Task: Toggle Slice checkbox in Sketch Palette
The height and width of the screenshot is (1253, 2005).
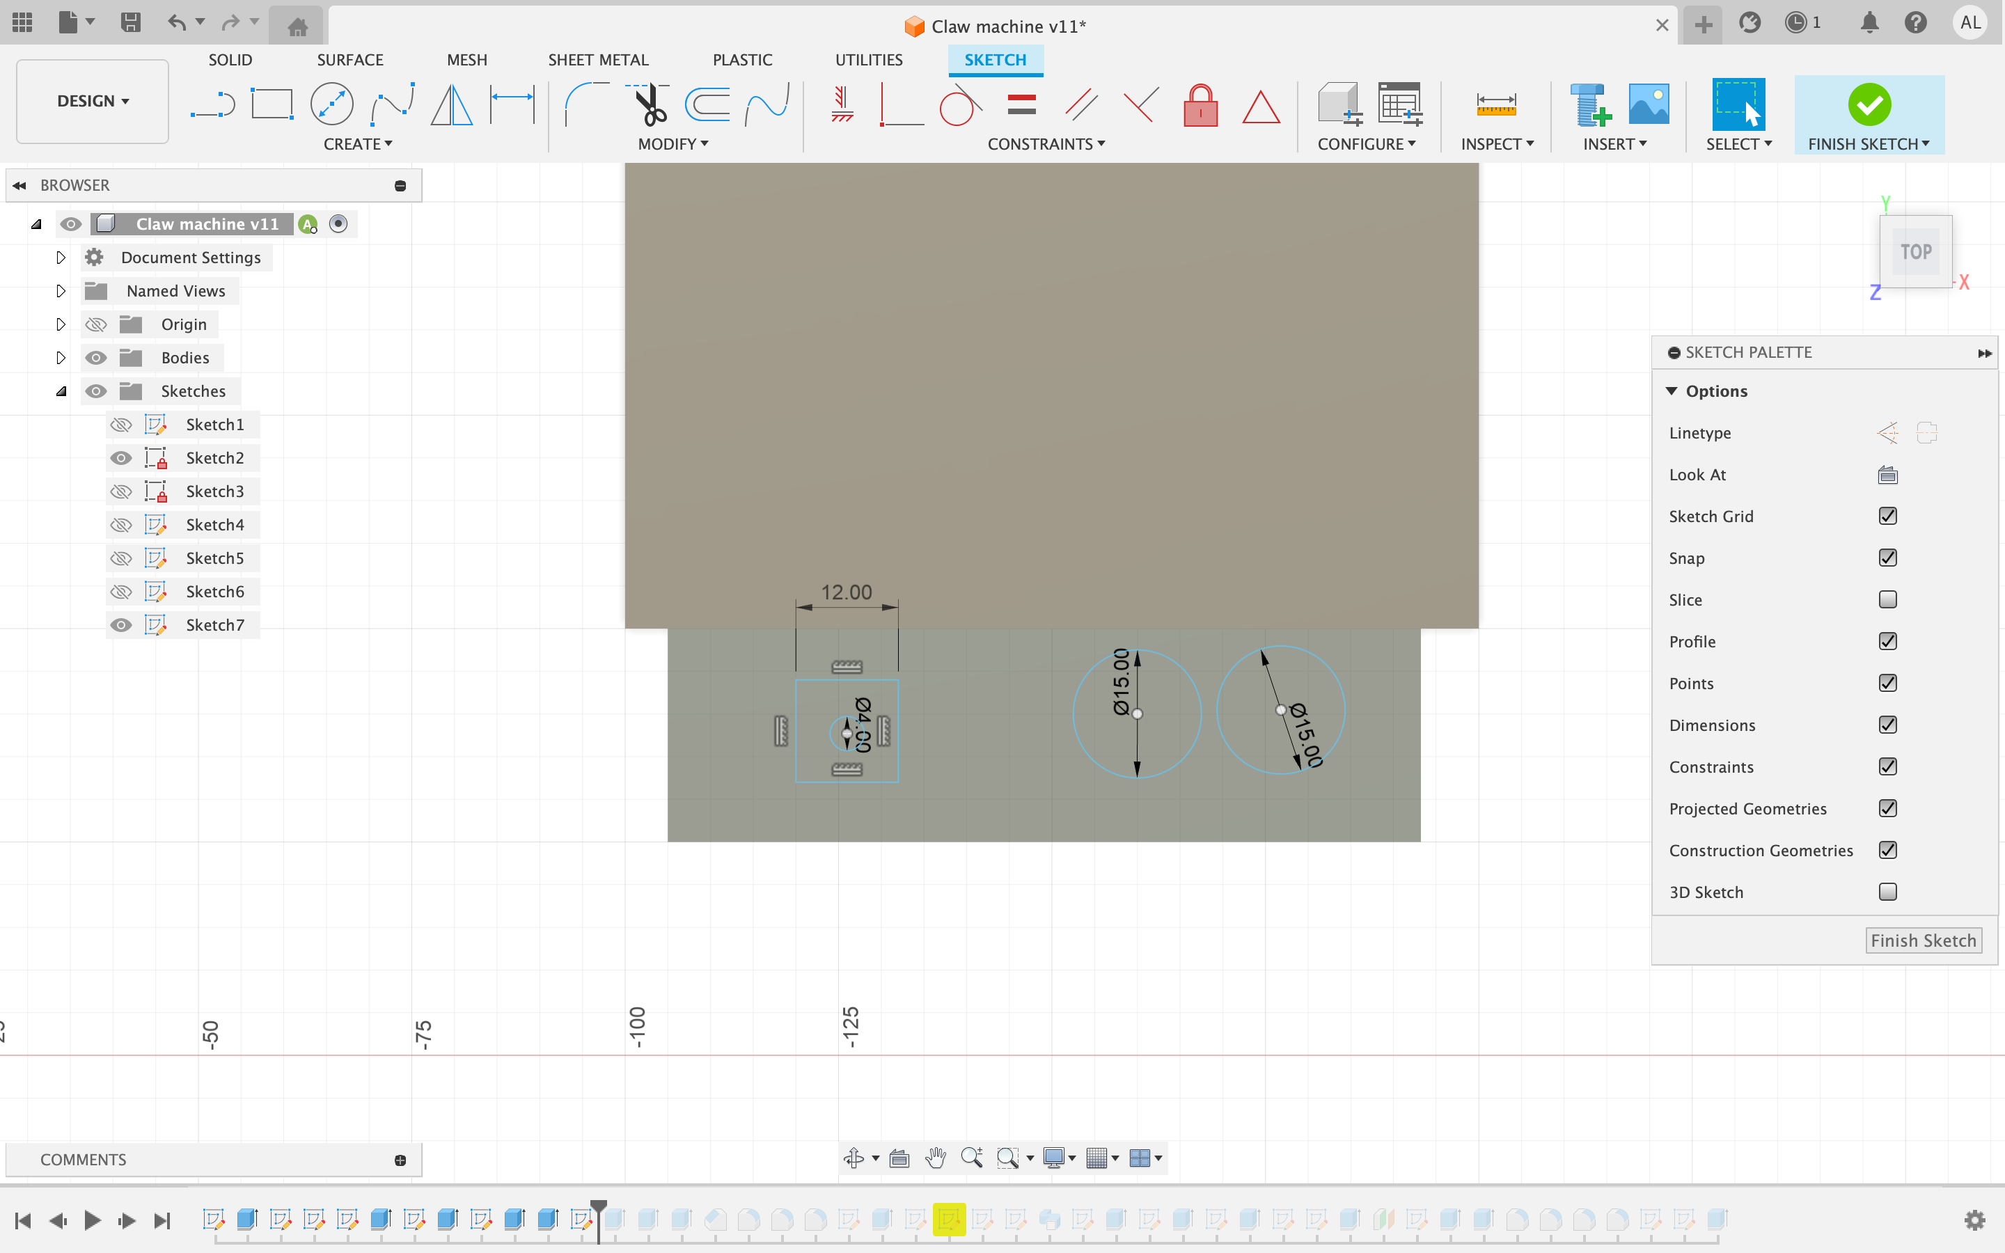Action: [x=1888, y=599]
